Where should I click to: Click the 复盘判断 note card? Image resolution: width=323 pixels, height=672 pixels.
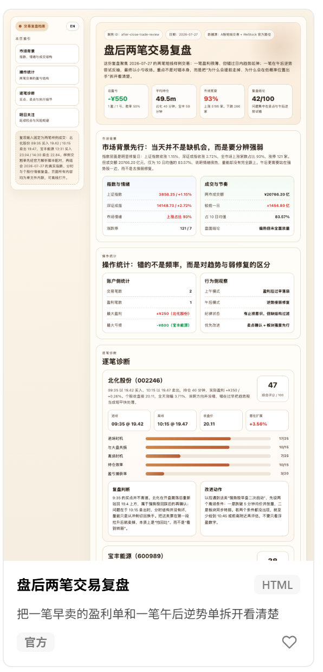tap(152, 509)
